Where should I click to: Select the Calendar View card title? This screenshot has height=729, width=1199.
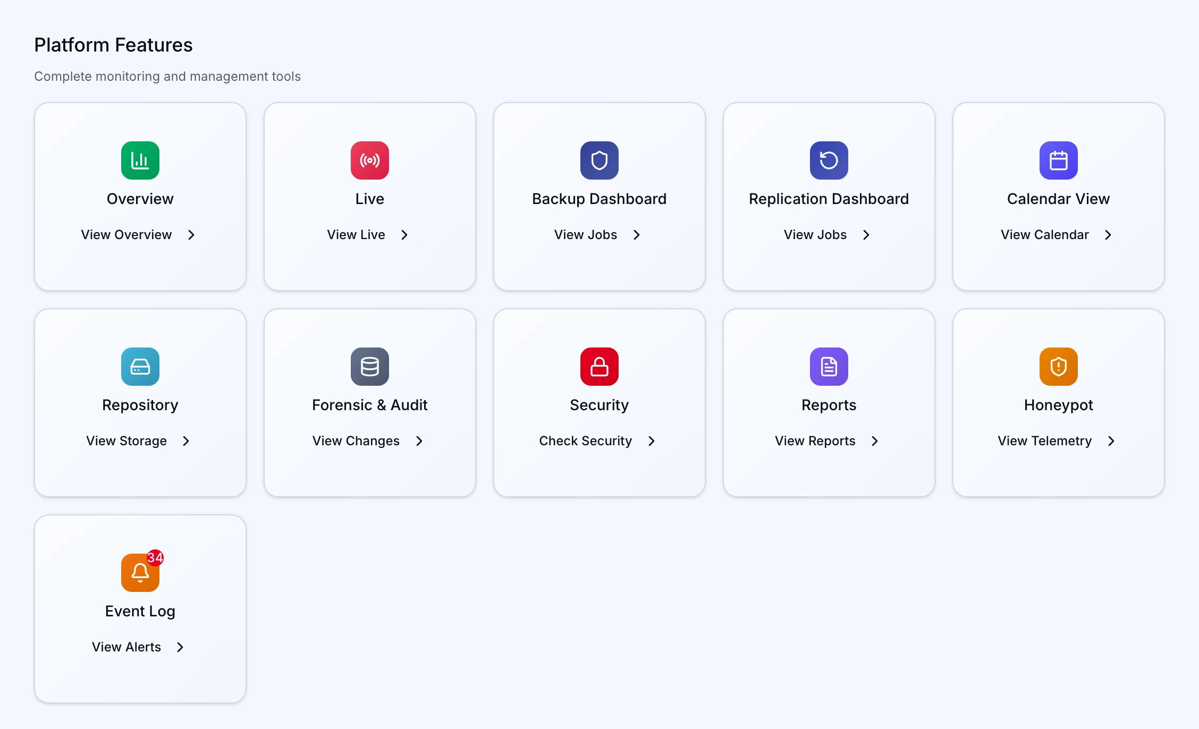pos(1059,199)
